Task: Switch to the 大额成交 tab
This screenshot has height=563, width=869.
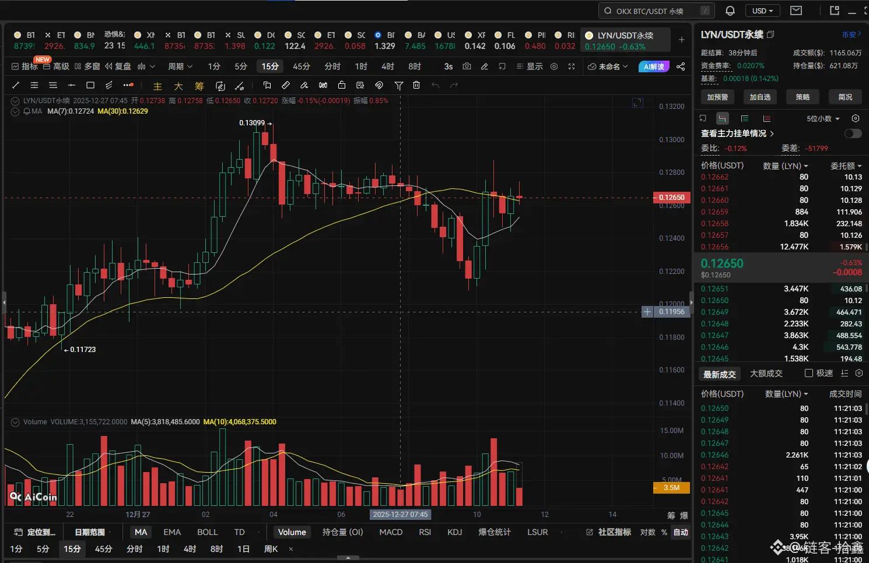Action: pyautogui.click(x=766, y=374)
